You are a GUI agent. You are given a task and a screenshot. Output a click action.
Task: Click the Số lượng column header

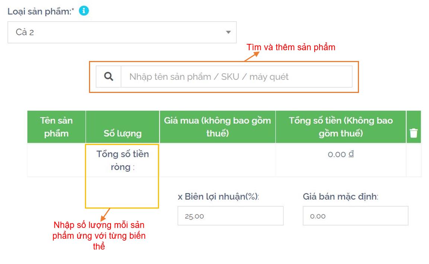123,133
